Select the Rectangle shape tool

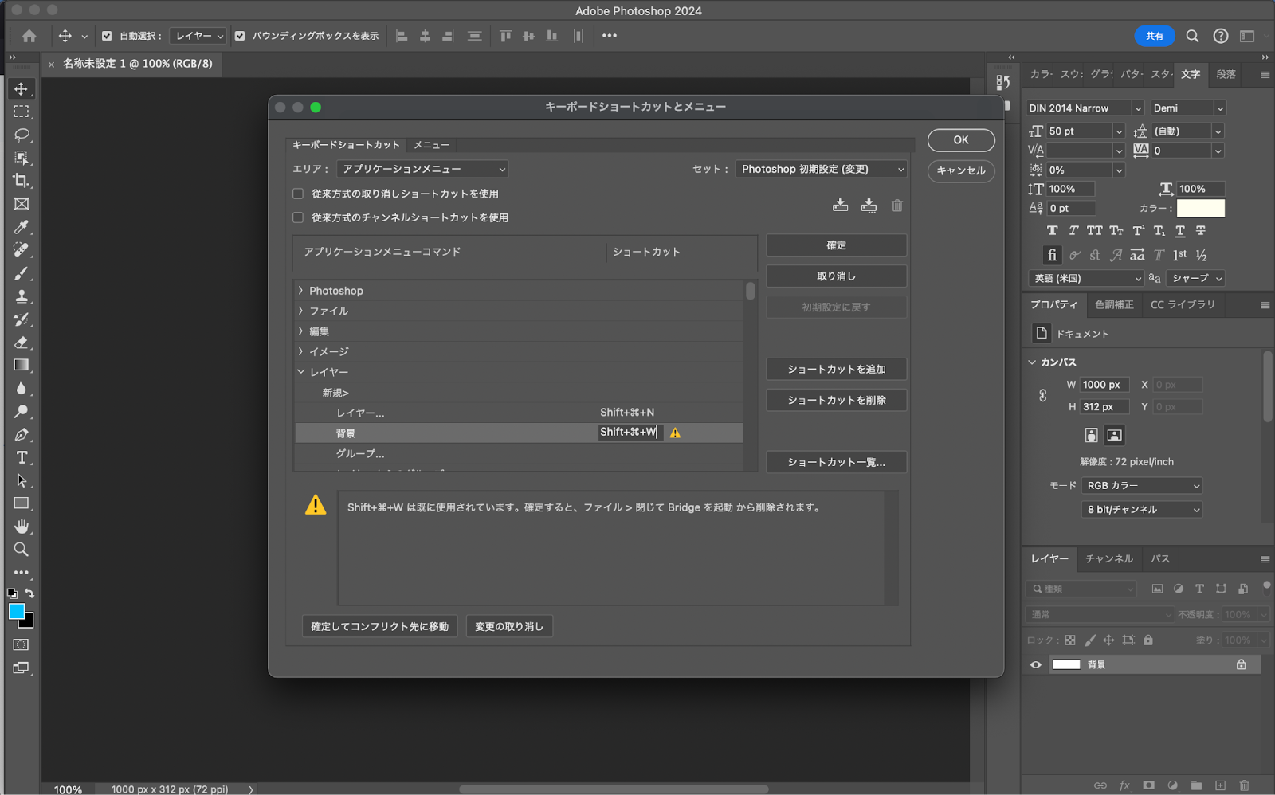pos(22,503)
